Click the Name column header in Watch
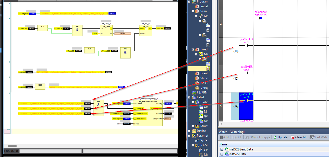 [x=274, y=144]
